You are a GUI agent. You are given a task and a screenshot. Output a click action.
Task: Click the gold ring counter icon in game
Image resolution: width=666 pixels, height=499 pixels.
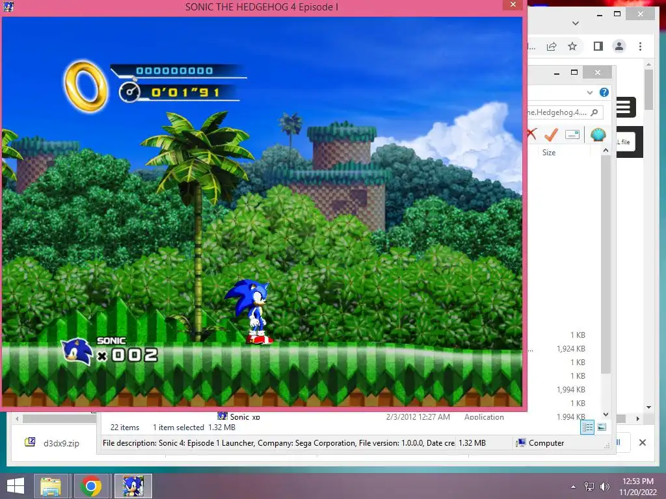coord(86,86)
